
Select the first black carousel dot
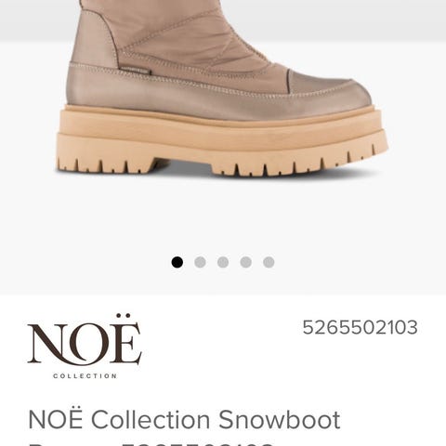(x=177, y=262)
